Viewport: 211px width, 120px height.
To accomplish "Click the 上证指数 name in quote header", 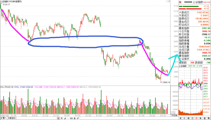I will point(197,2).
